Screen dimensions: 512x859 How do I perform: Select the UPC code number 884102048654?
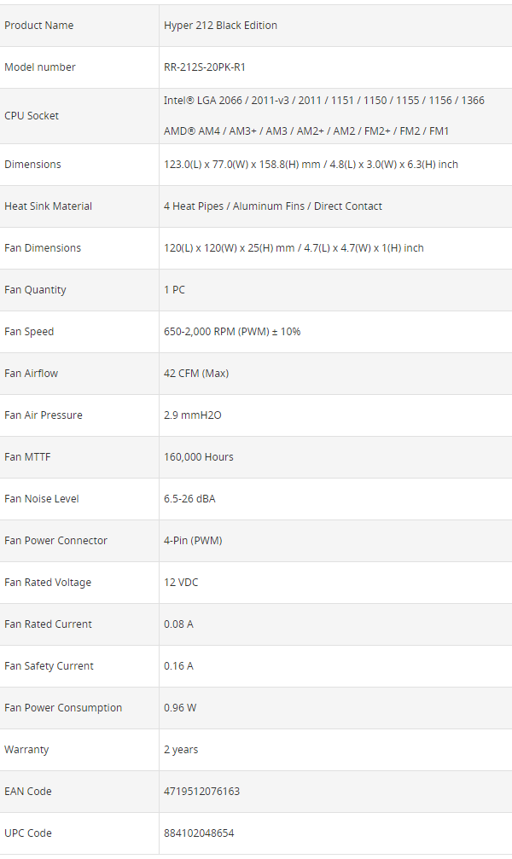click(x=199, y=833)
